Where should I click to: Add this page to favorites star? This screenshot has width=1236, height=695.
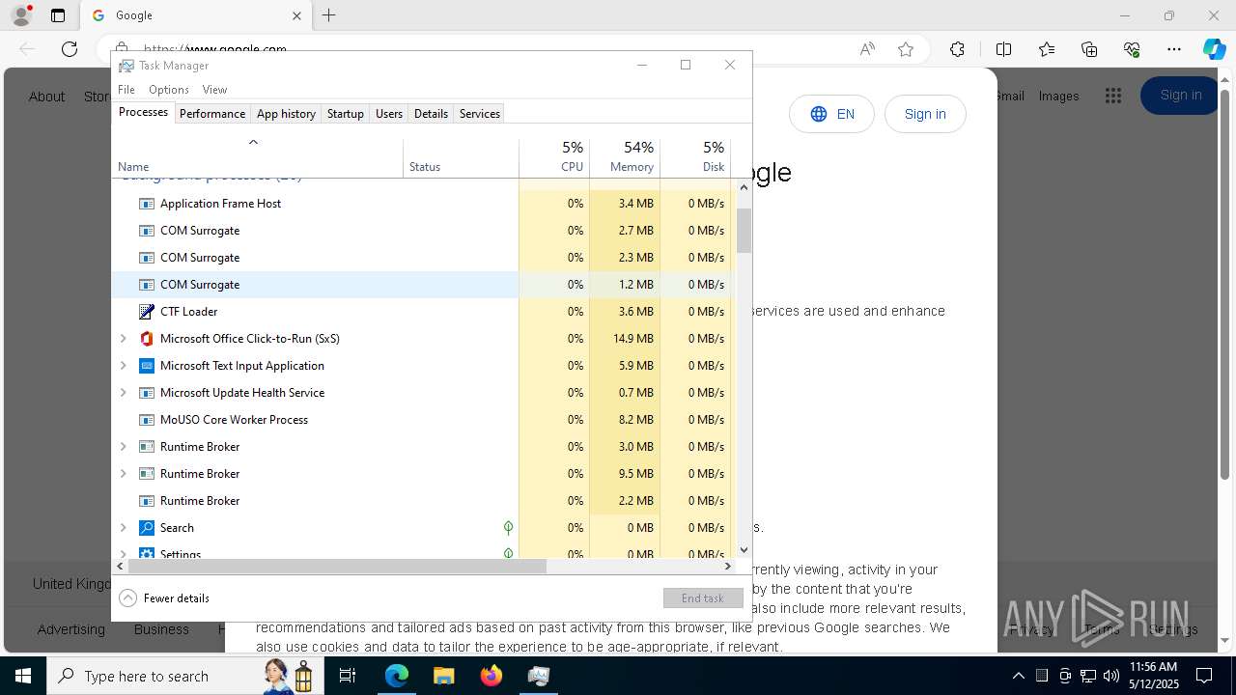pos(906,49)
